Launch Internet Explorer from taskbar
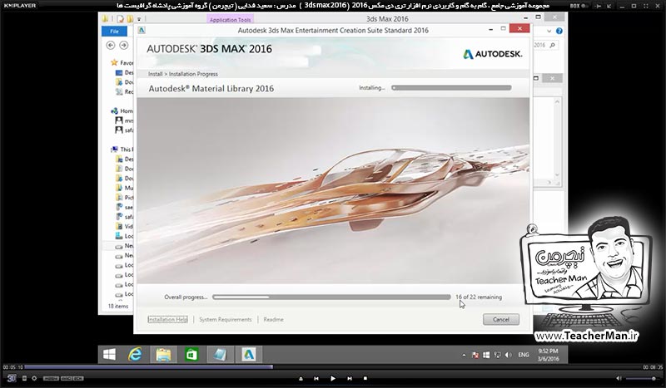Screen dimensions: 666x388 pos(135,355)
